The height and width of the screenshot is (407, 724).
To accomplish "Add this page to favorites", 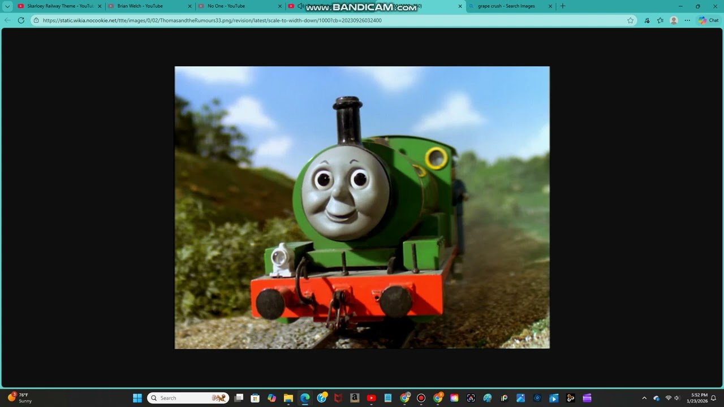I will point(630,20).
